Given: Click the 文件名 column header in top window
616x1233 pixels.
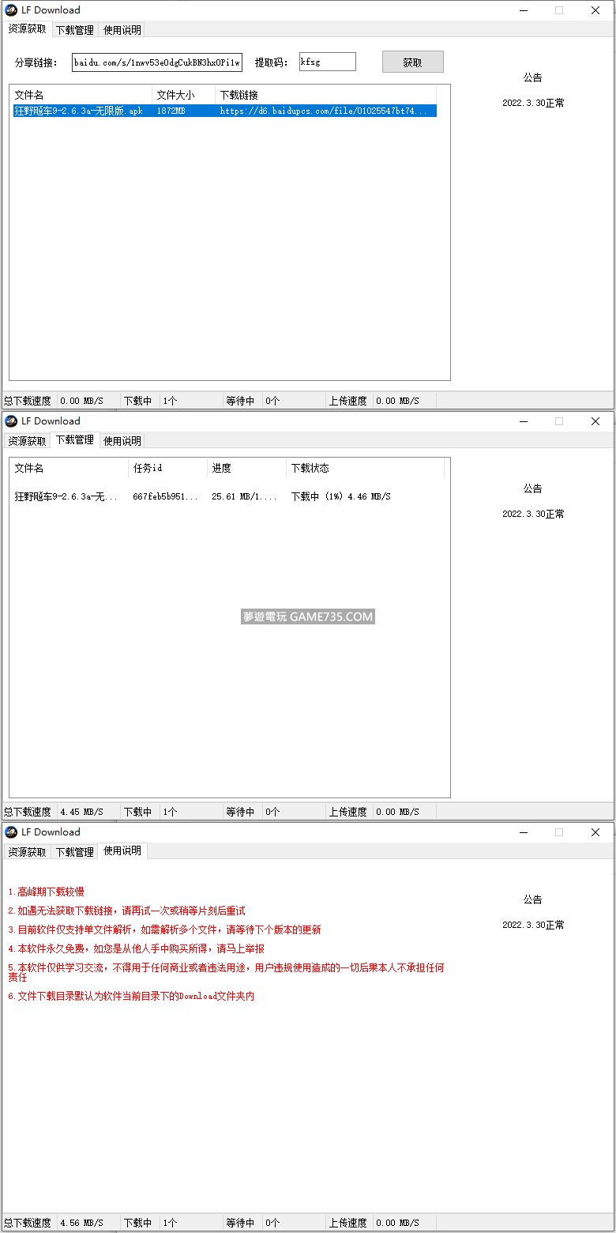Looking at the screenshot, I should [81, 95].
